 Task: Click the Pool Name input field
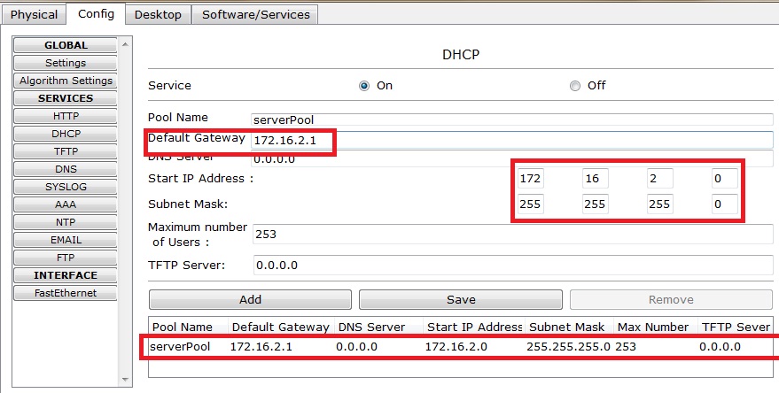(x=511, y=119)
